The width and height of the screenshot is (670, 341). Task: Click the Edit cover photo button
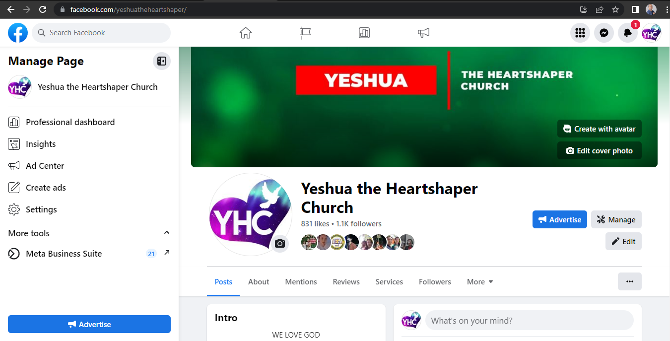point(600,150)
